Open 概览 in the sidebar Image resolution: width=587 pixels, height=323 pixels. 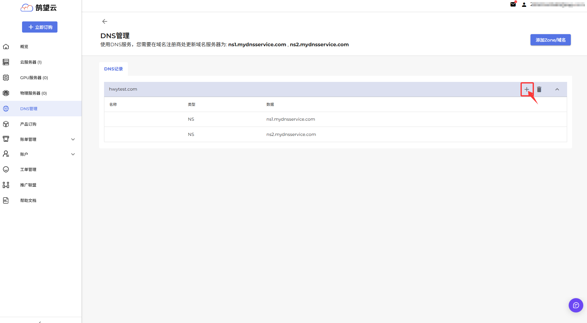24,47
